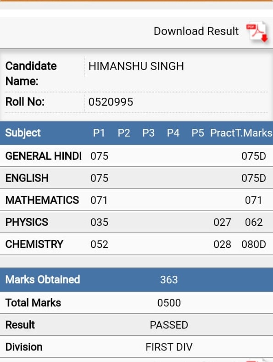
Task: Click the P5 column header
Action: coord(198,133)
